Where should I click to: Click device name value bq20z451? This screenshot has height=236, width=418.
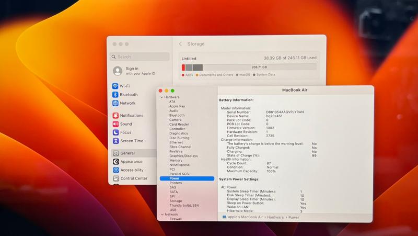(x=274, y=116)
